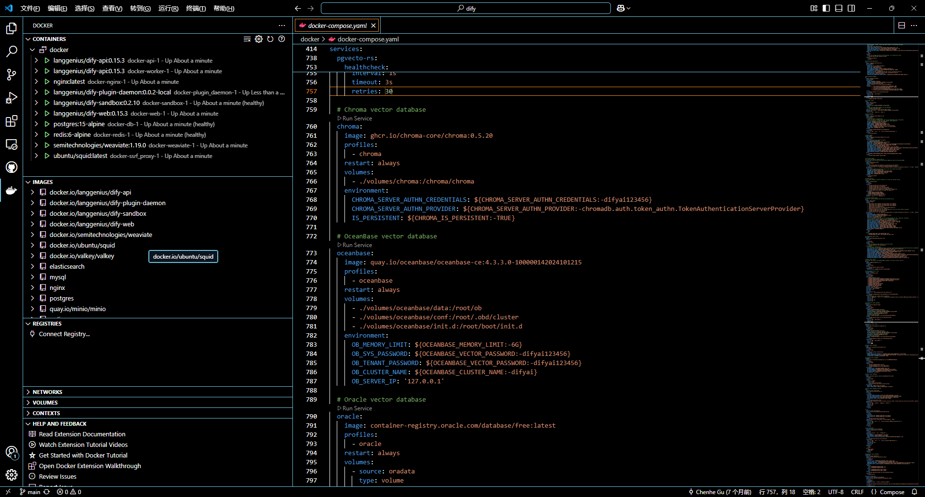Open the 编辑(E) menu
The image size is (925, 497).
[x=57, y=8]
